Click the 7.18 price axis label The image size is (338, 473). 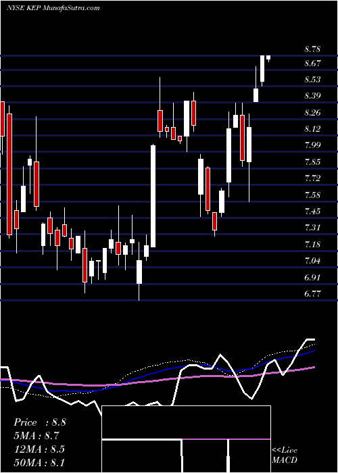coord(312,244)
